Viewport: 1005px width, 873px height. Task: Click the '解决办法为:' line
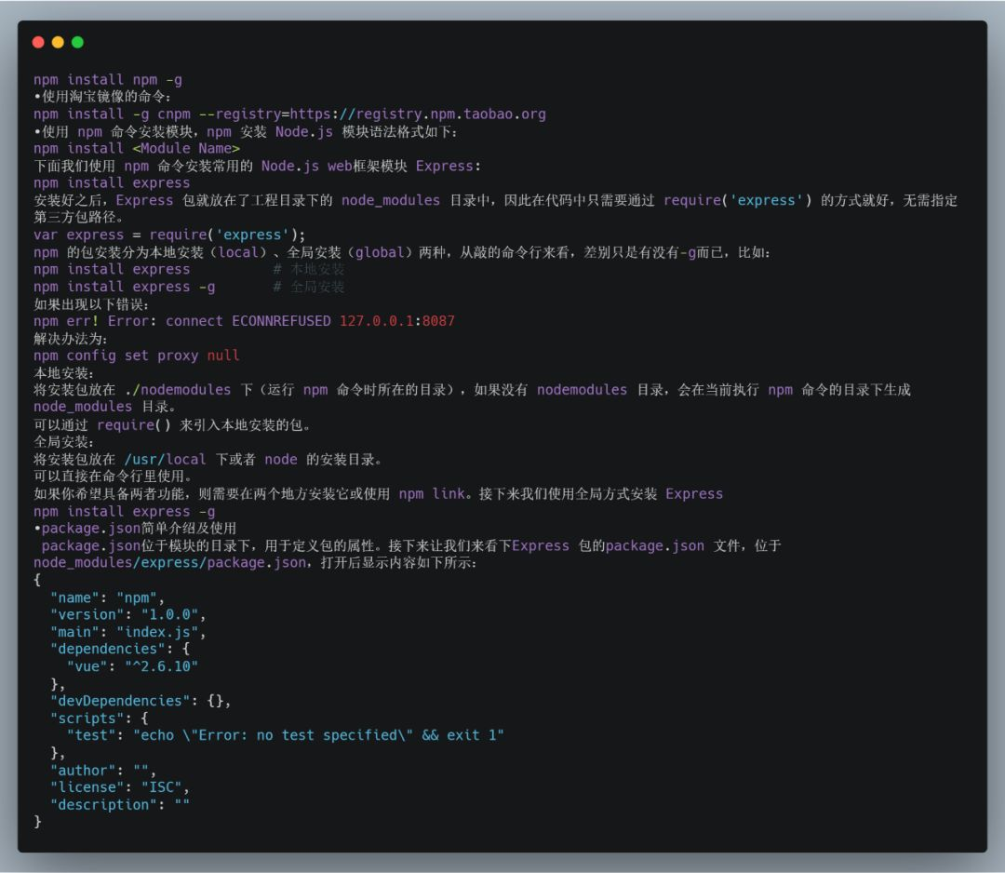pos(71,339)
